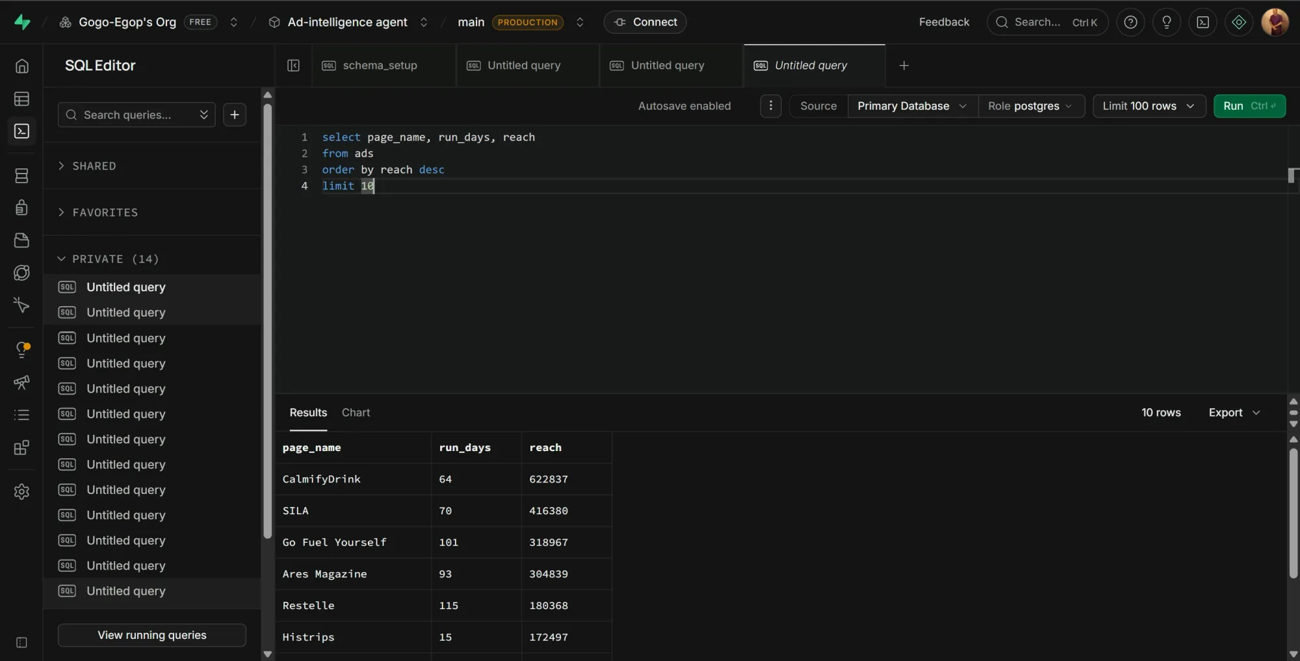The height and width of the screenshot is (661, 1300).
Task: Create new query with plus button
Action: tap(235, 115)
